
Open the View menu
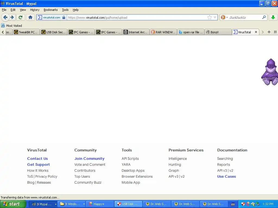point(23,10)
